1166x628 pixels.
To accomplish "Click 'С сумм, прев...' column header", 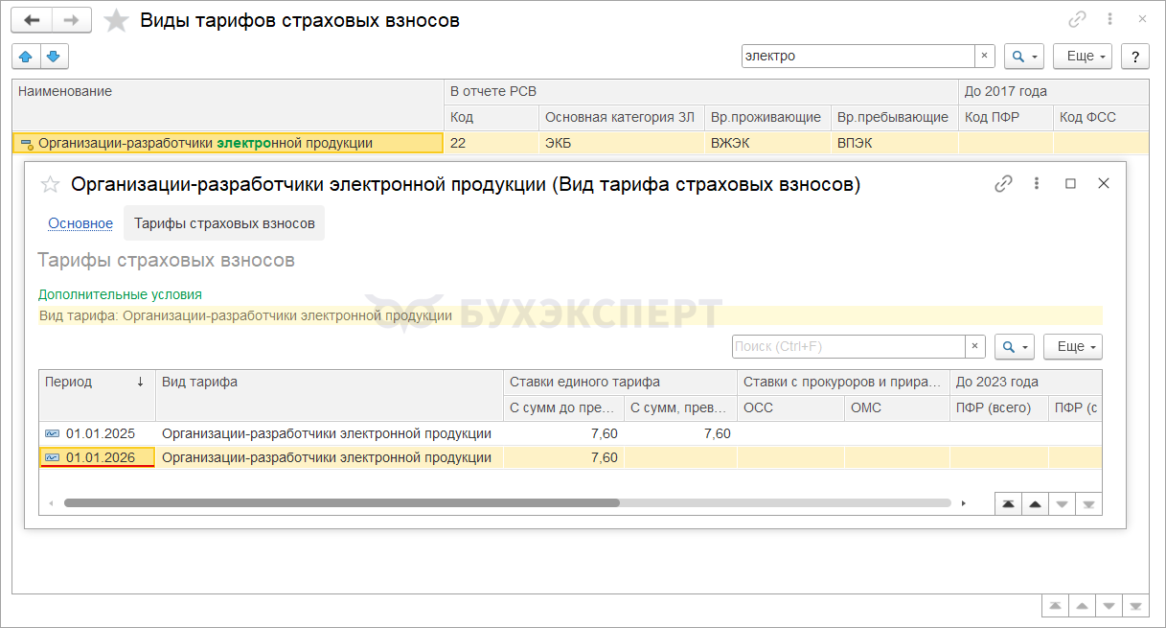I will point(680,407).
